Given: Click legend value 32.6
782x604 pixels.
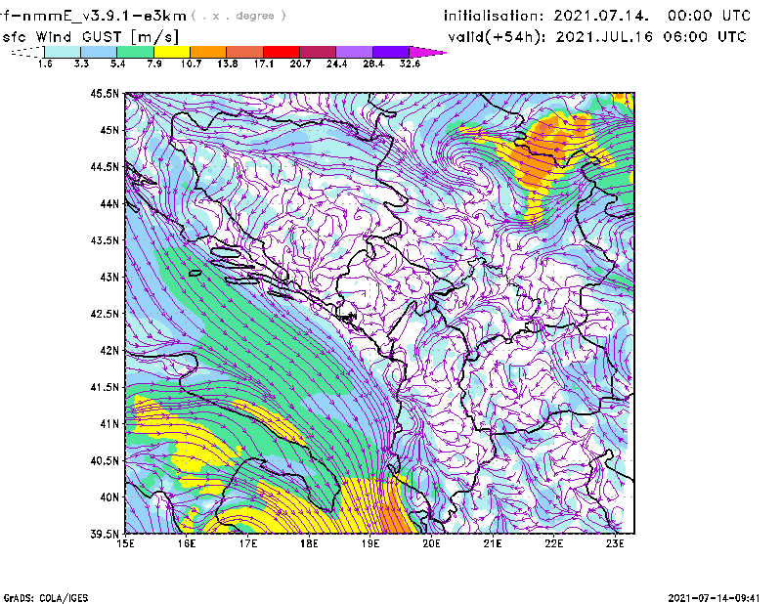Looking at the screenshot, I should tap(410, 64).
